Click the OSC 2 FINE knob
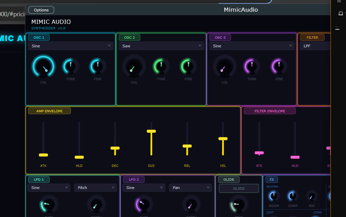Viewport: 346px width, 217px height. [x=188, y=66]
